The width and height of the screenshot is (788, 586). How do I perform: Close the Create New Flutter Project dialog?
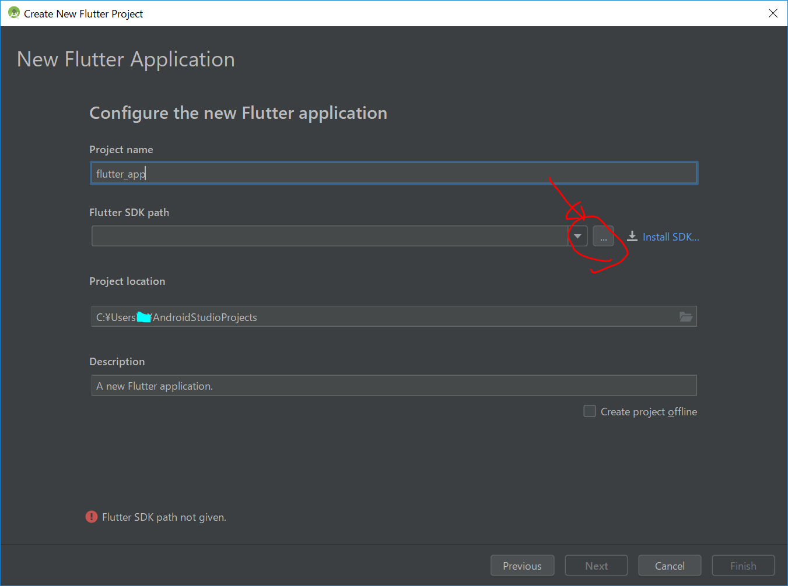pos(773,13)
